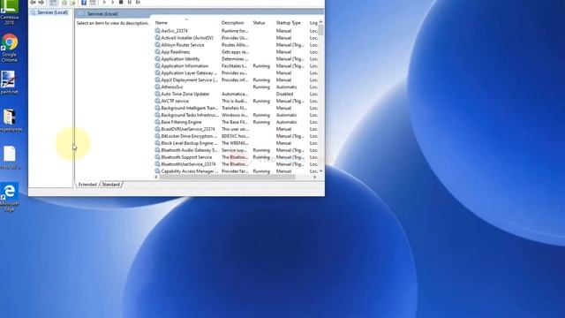Sort by the Log On As column header

tap(313, 23)
